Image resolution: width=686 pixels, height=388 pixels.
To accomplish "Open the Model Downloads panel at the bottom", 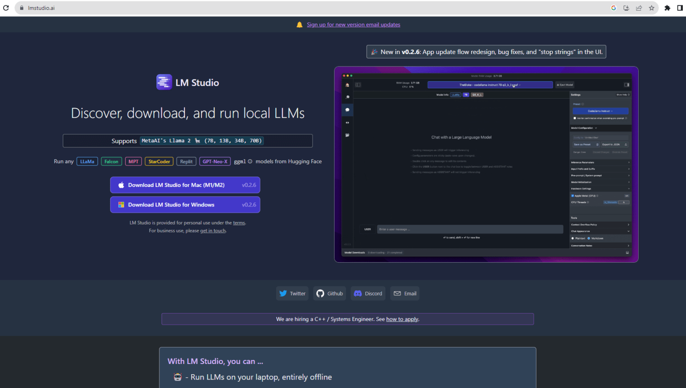I will pos(355,252).
